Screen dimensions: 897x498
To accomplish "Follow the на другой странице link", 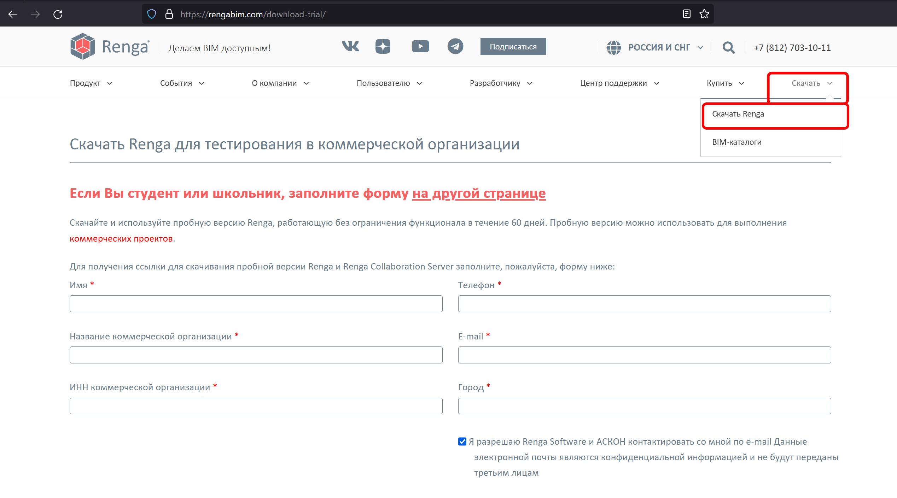I will (479, 193).
